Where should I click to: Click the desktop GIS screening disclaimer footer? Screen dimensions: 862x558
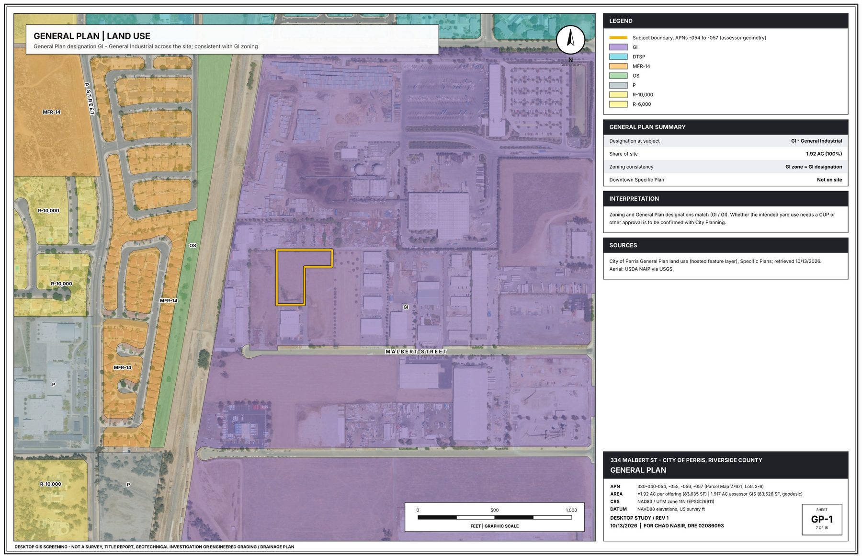[154, 547]
